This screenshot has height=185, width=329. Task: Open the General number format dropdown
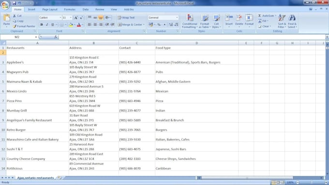point(177,17)
